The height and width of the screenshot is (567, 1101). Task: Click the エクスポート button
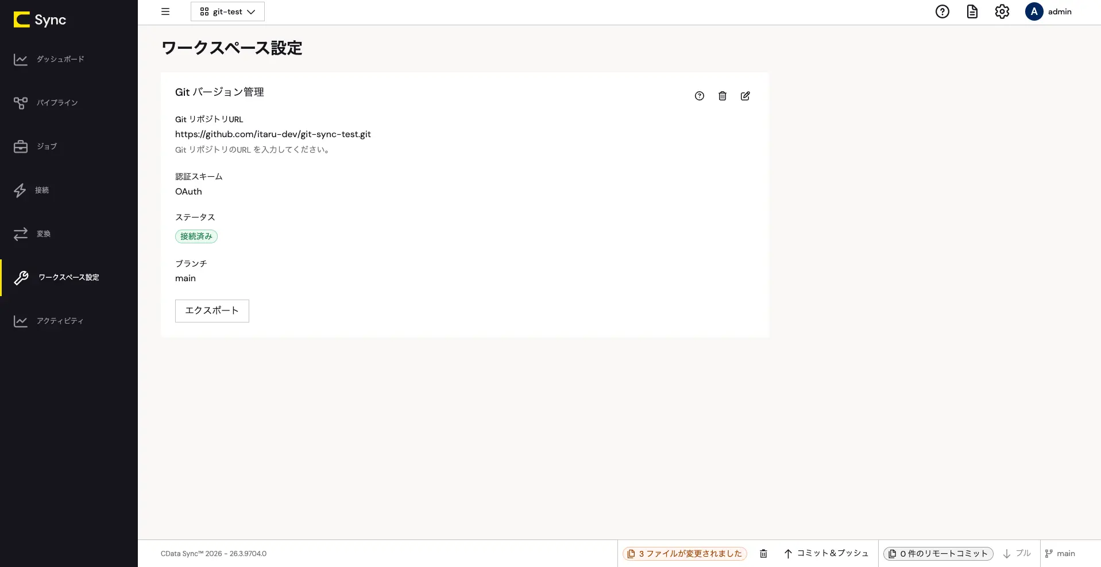[212, 311]
